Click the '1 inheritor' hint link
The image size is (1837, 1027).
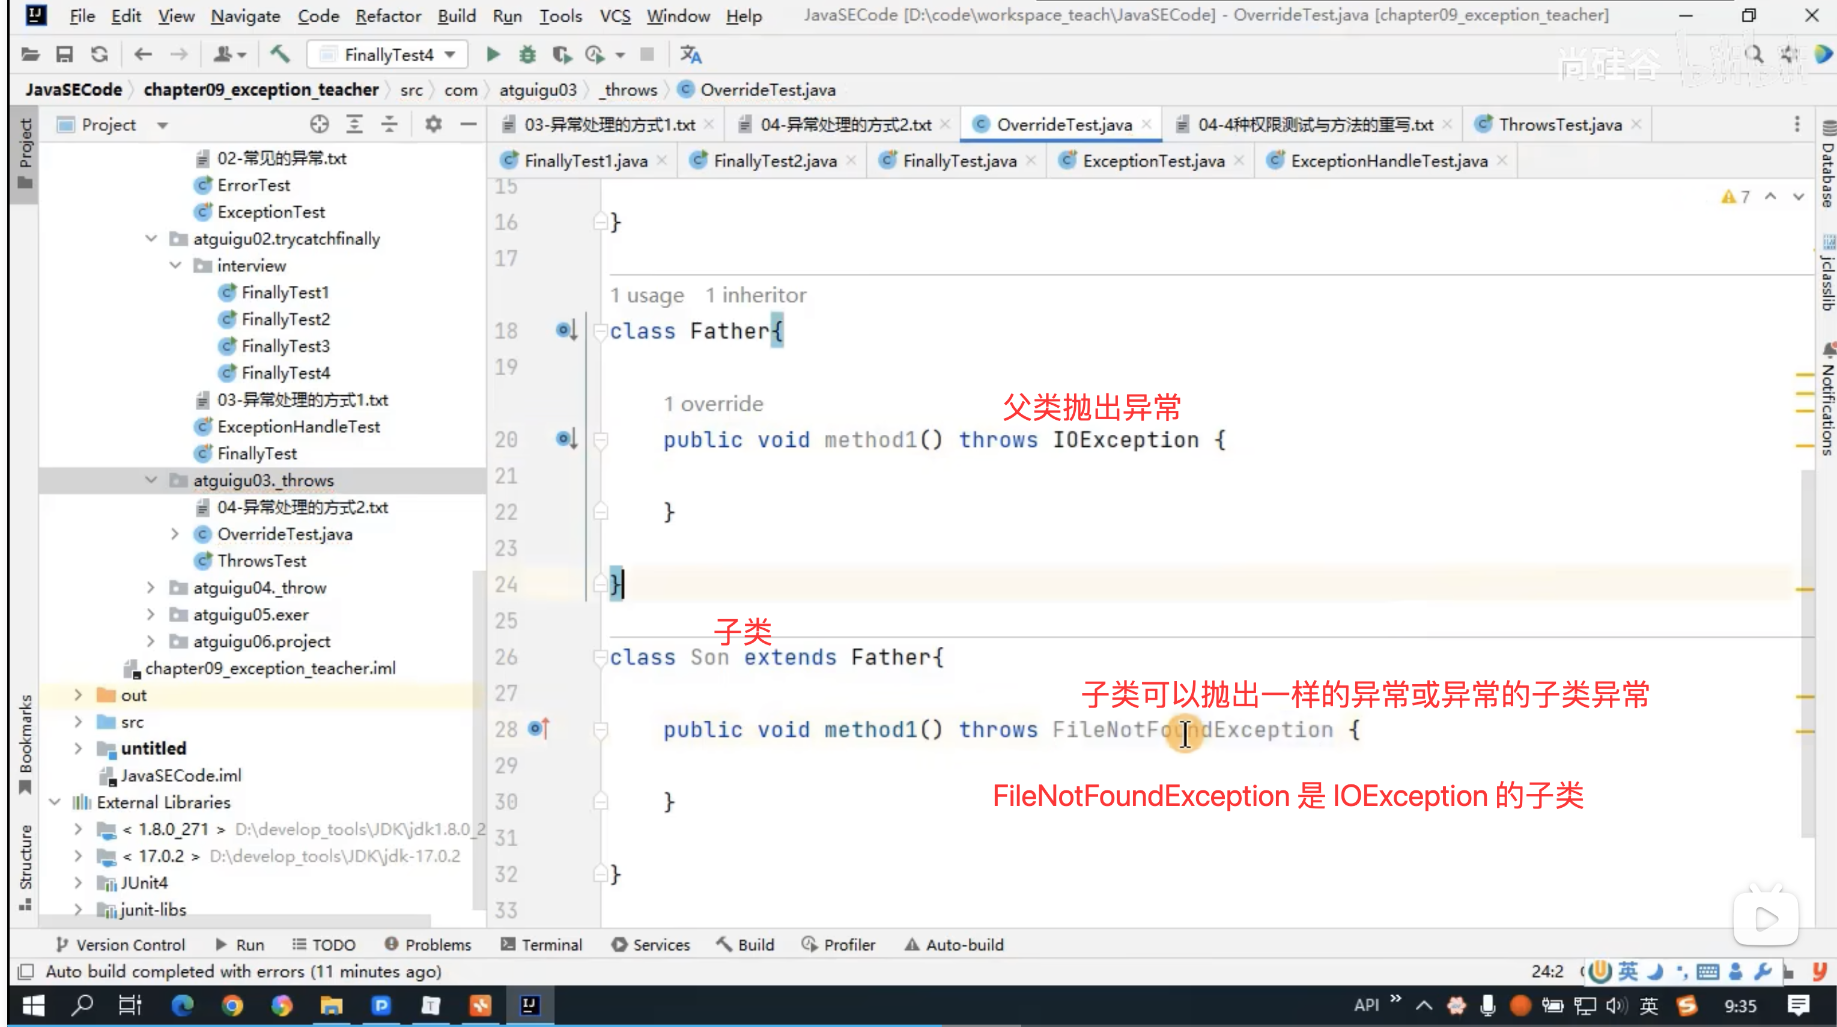756,295
